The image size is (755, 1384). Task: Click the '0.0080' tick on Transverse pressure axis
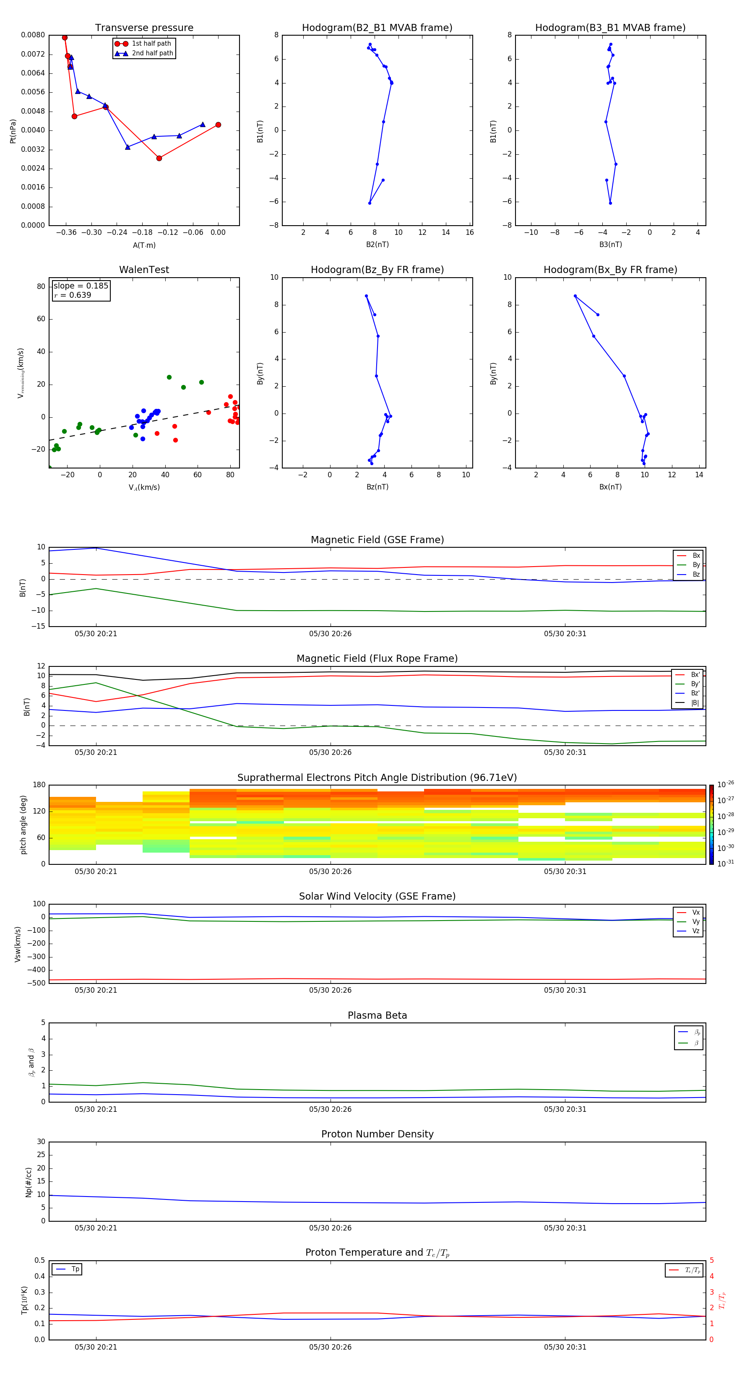pos(33,35)
